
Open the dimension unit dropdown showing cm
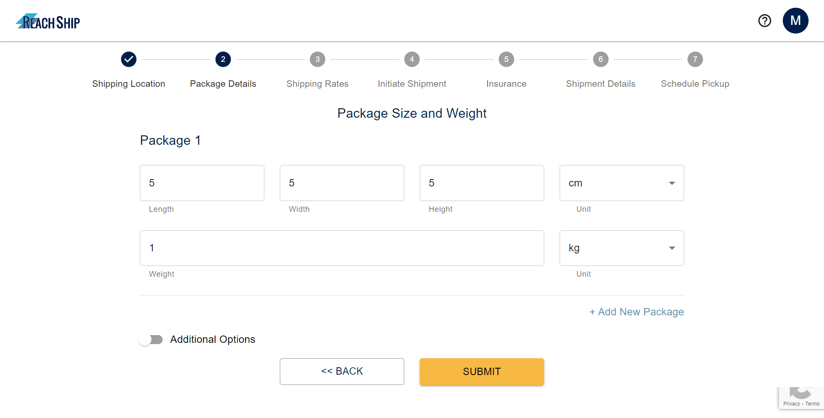tap(621, 183)
